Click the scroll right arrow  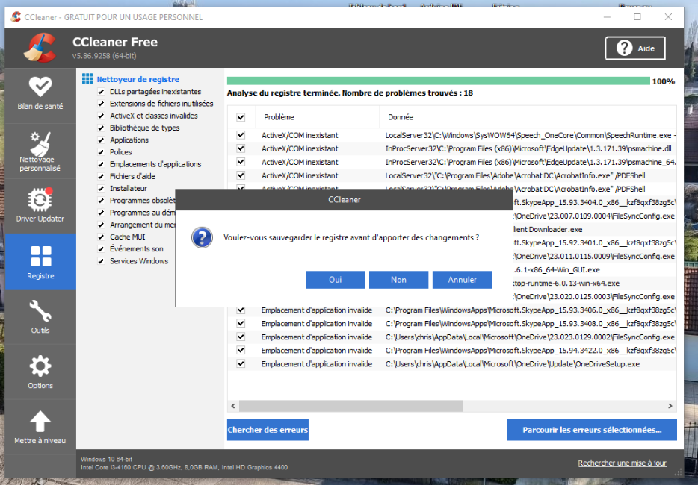click(670, 406)
